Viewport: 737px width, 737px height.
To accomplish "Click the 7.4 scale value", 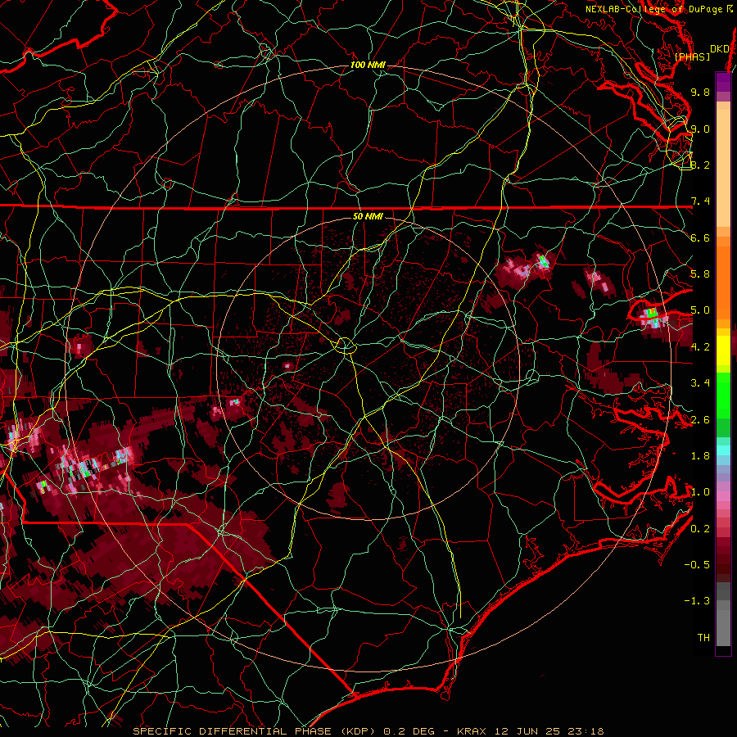I will coord(700,201).
